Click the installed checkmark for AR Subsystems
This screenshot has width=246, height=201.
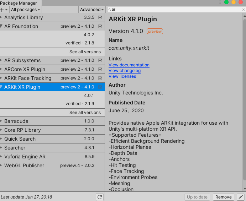click(x=100, y=60)
